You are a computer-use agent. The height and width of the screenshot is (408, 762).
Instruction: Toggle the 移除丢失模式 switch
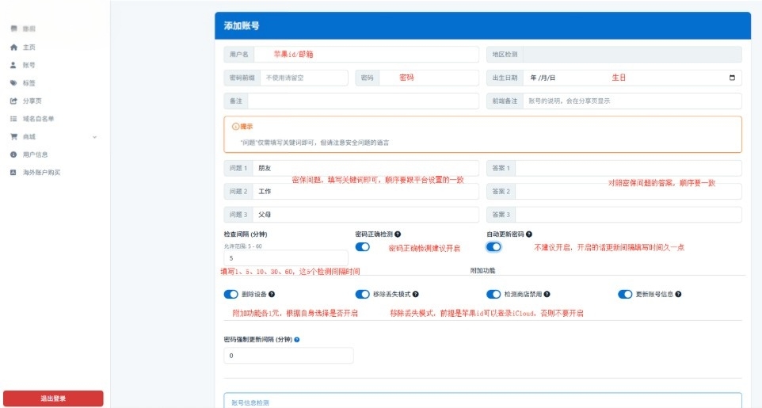pyautogui.click(x=363, y=294)
